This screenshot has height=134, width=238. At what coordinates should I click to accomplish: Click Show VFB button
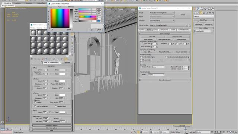(x=152, y=37)
